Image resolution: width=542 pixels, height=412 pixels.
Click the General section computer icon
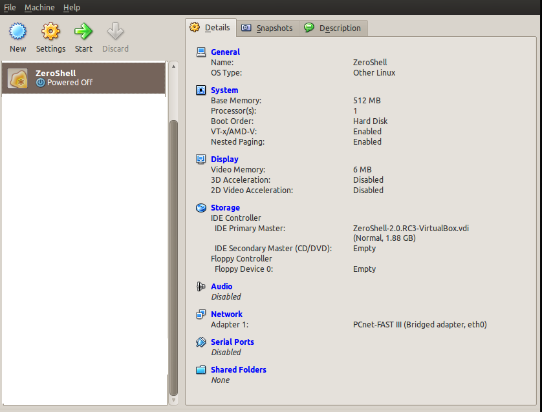point(201,52)
